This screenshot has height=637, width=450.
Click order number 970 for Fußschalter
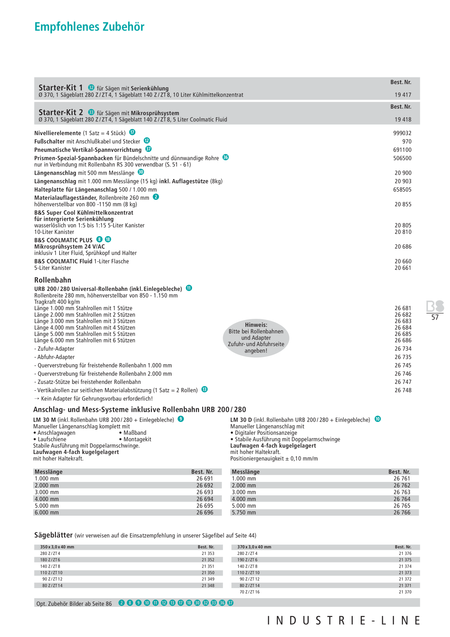(x=407, y=142)
